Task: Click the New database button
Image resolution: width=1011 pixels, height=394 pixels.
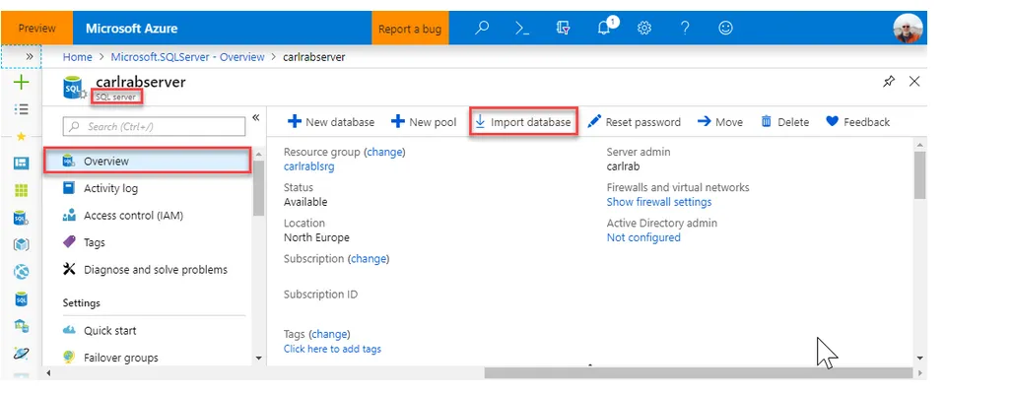Action: click(331, 122)
